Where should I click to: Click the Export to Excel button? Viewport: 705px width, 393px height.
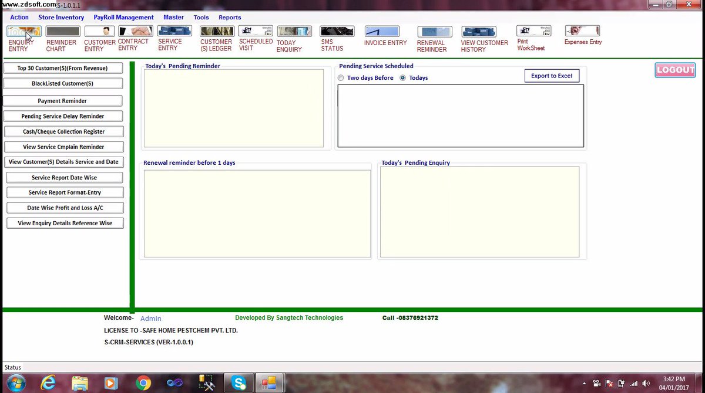[x=552, y=76]
